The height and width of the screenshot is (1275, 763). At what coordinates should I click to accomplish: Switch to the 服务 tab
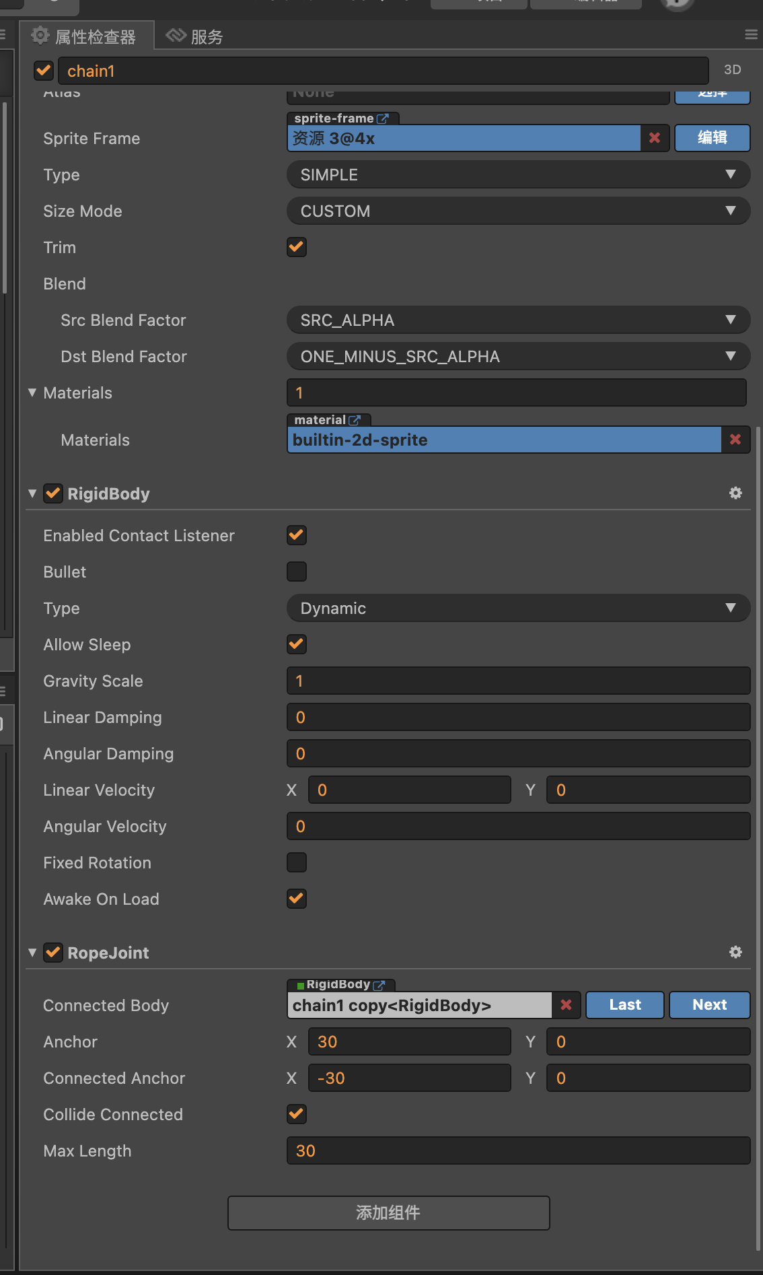coord(195,36)
